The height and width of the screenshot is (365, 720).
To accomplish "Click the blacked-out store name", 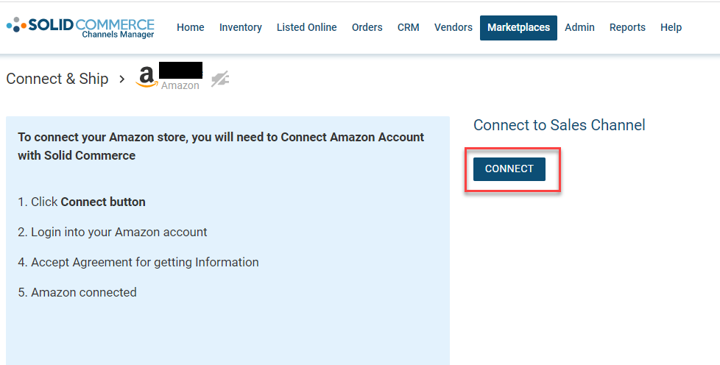I will coord(181,70).
